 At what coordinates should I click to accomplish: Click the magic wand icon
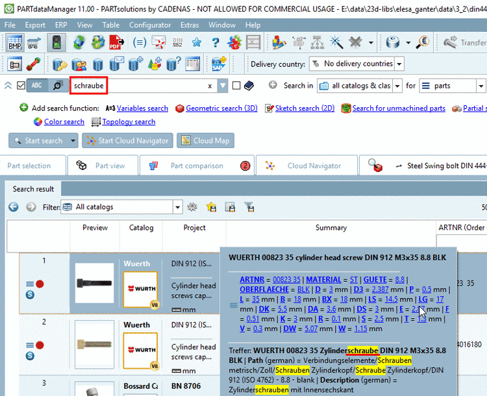(336, 42)
